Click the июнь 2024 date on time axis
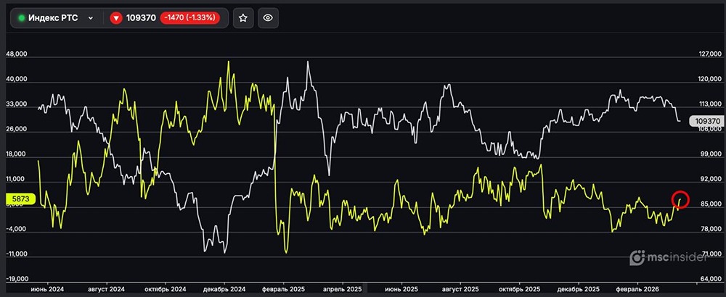The image size is (726, 297). coord(47,289)
